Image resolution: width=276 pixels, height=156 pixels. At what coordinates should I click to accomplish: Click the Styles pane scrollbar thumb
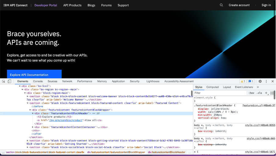(x=274, y=95)
